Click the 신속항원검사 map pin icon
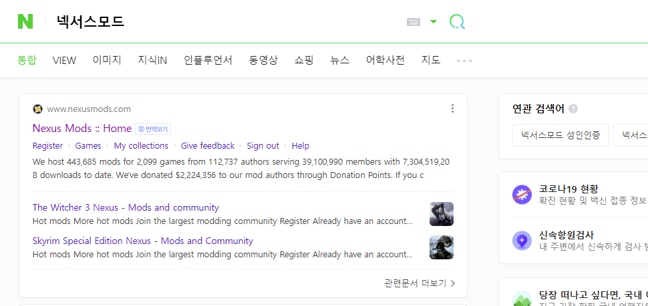 pos(522,241)
